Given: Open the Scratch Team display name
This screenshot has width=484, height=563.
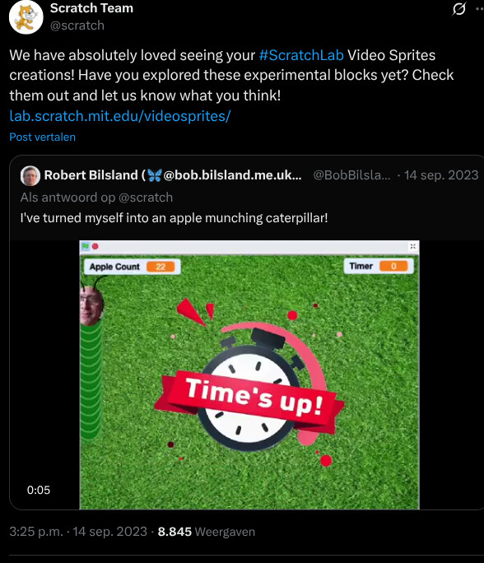Looking at the screenshot, I should (91, 8).
